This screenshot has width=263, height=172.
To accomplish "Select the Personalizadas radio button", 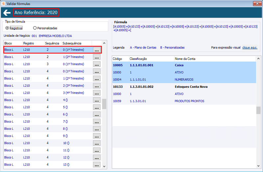I will [35, 28].
